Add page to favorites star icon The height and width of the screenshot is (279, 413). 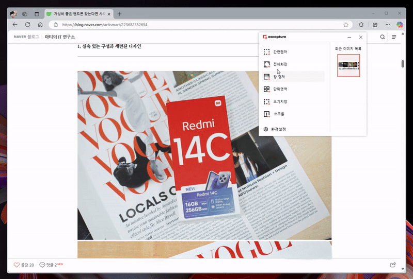click(x=346, y=25)
